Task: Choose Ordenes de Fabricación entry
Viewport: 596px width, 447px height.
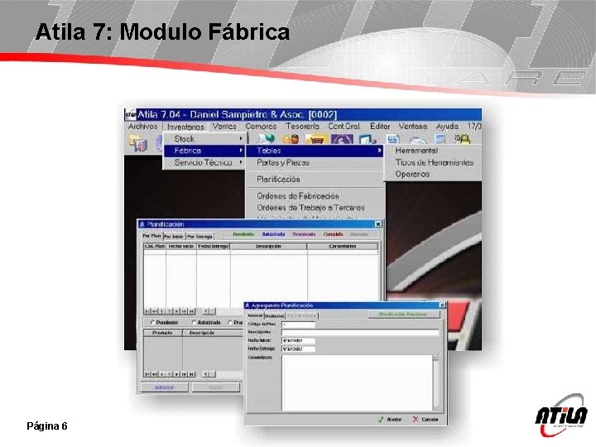Action: [x=315, y=195]
